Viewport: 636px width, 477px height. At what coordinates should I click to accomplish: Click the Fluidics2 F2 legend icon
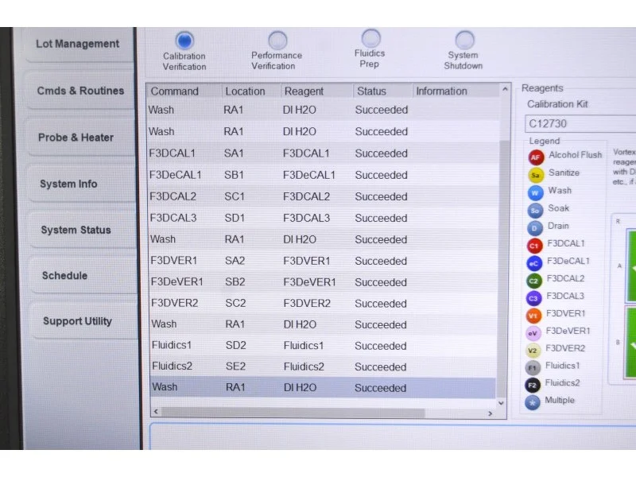point(532,385)
